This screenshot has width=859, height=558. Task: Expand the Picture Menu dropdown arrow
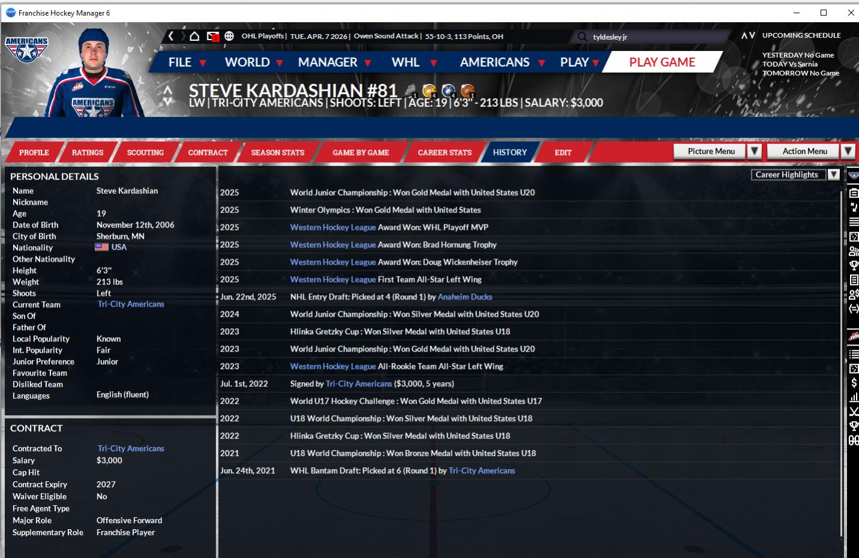[x=755, y=151]
